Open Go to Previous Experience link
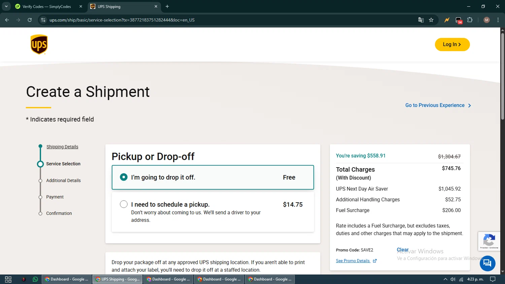The image size is (505, 284). 438,105
